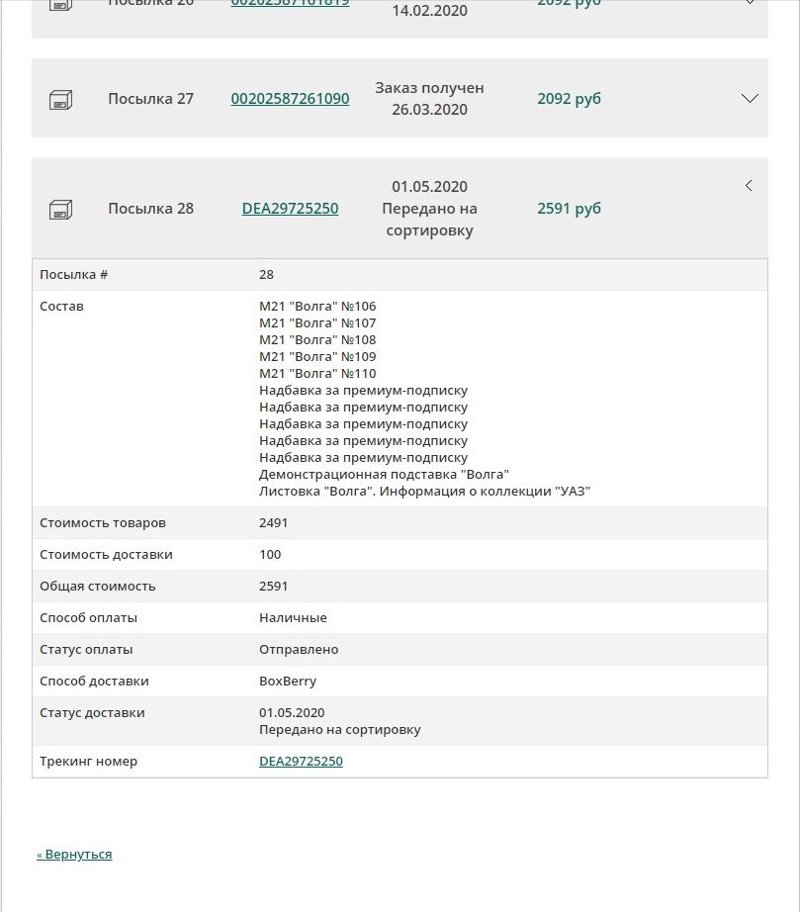
Task: Click the Отправлено payment status value
Action: click(299, 649)
